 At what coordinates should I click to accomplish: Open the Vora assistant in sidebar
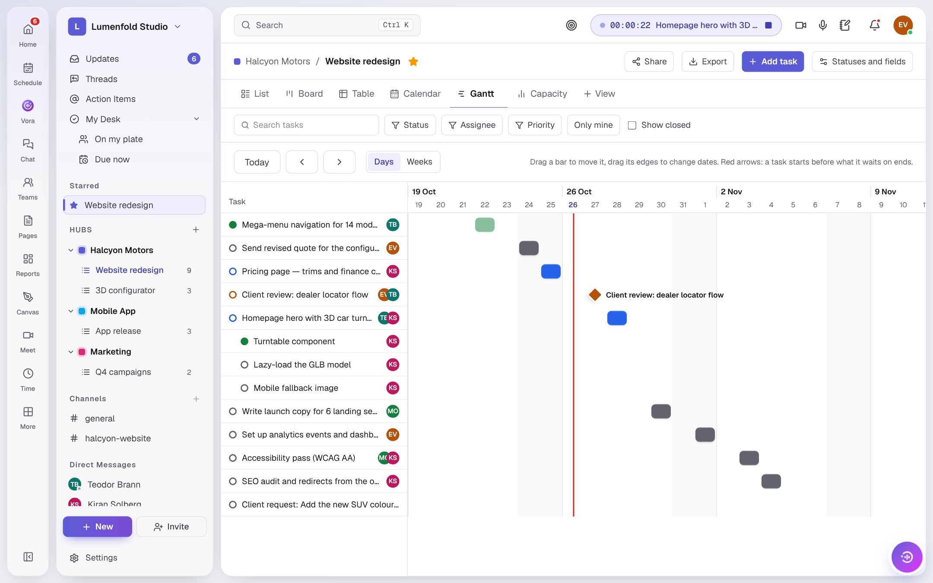click(x=28, y=111)
